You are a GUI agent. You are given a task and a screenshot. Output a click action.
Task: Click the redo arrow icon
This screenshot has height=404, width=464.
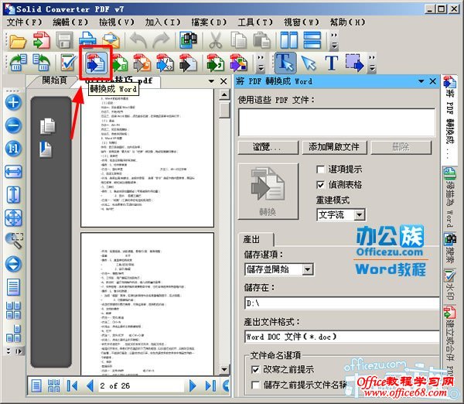(x=162, y=40)
